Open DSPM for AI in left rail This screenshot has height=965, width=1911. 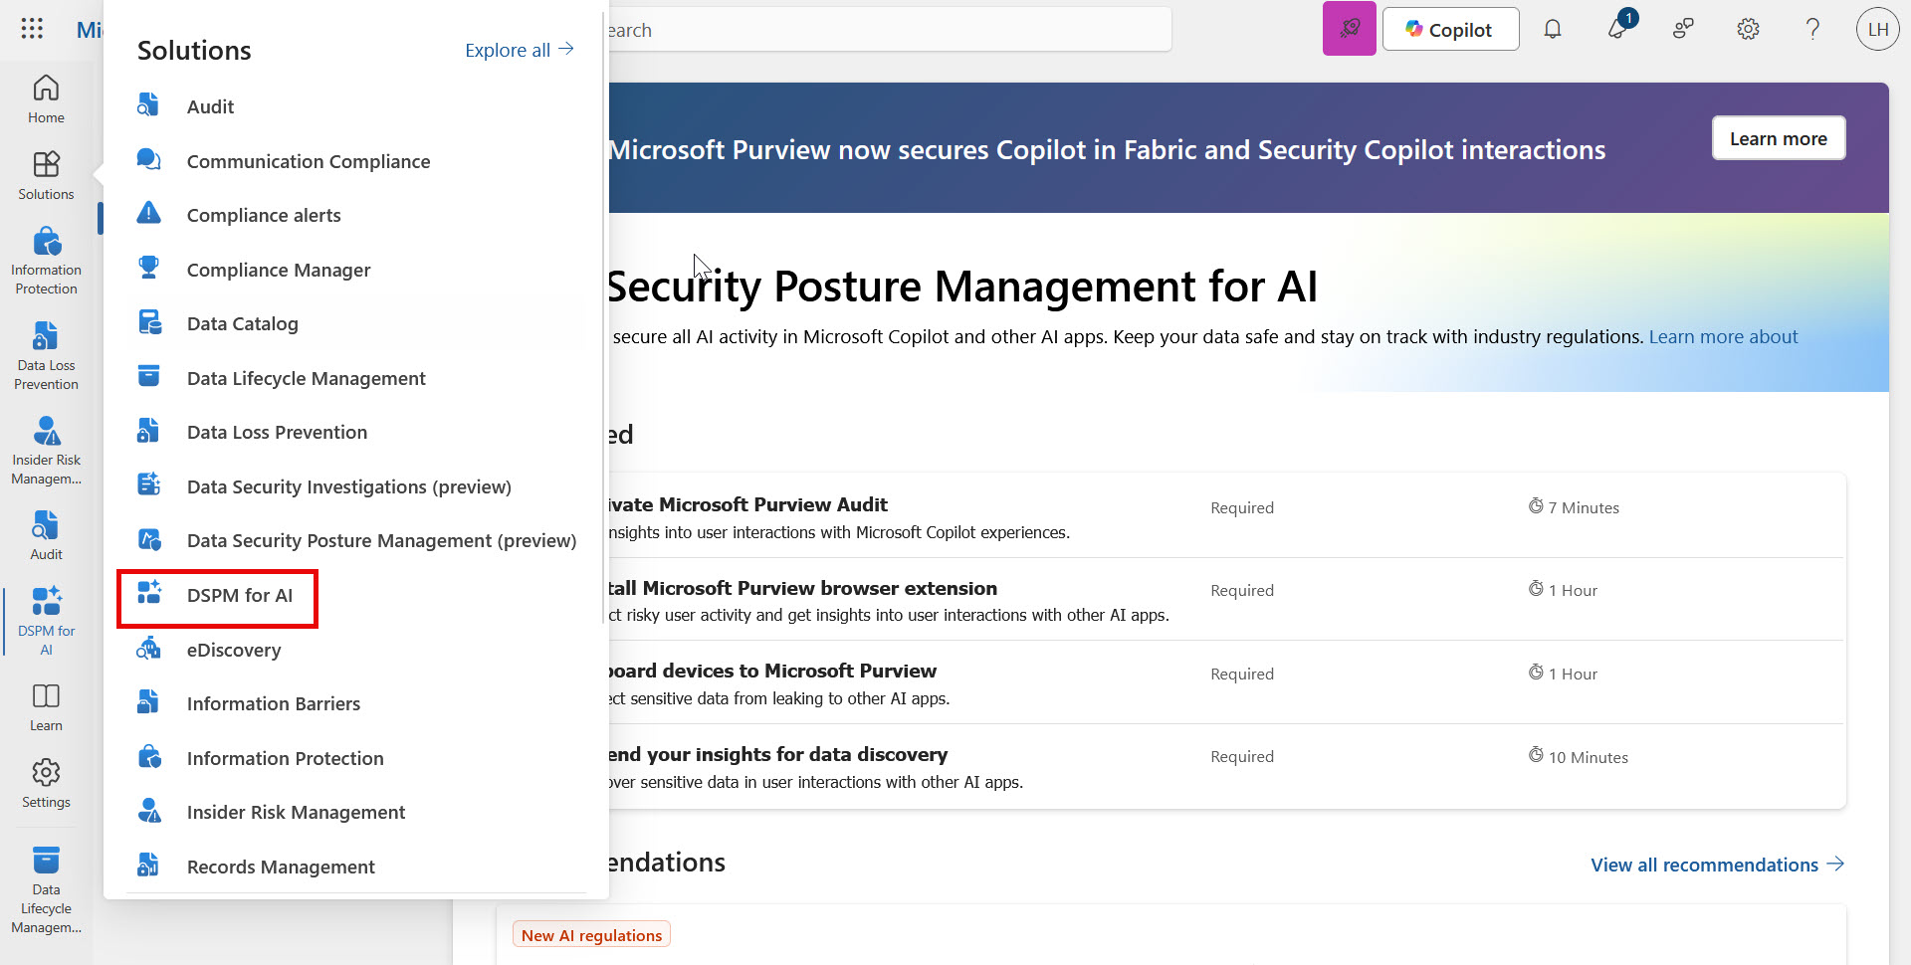pyautogui.click(x=46, y=622)
